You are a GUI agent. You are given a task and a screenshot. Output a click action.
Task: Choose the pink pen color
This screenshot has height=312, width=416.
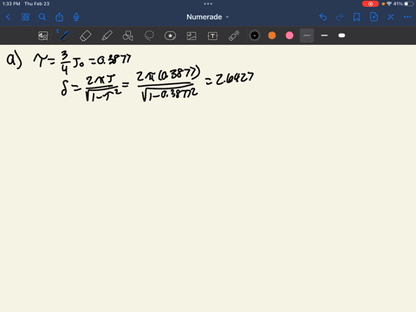tap(289, 36)
